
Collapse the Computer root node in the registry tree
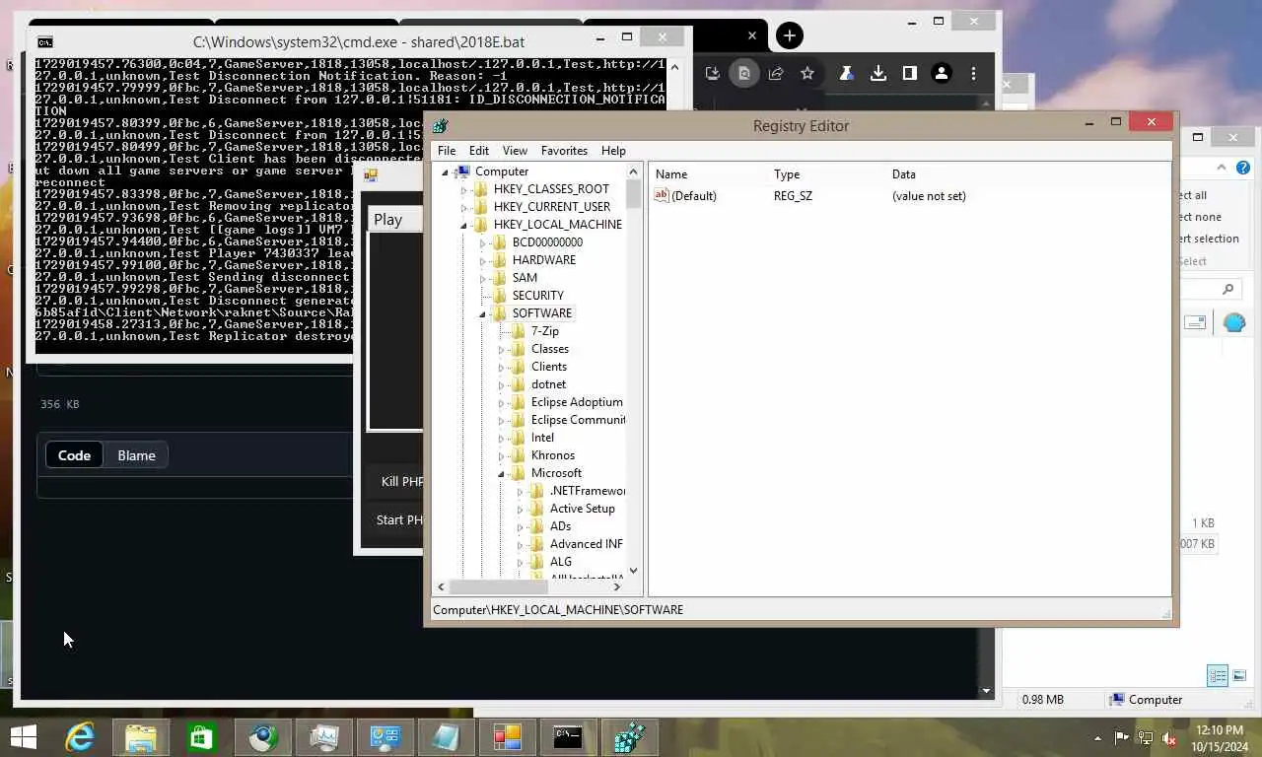pos(445,172)
